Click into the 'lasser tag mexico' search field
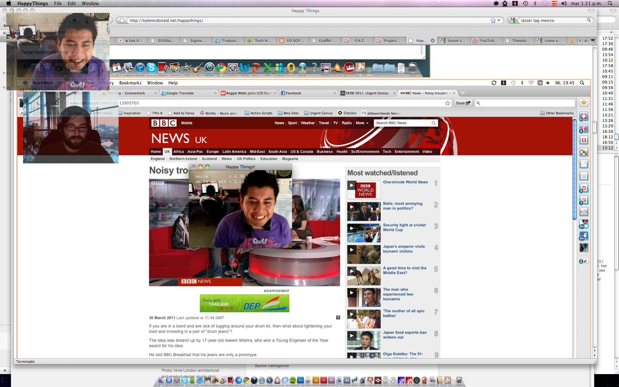This screenshot has height=387, width=619. tap(553, 20)
